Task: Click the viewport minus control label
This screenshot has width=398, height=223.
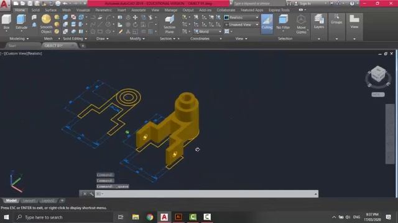Action: tap(2, 53)
